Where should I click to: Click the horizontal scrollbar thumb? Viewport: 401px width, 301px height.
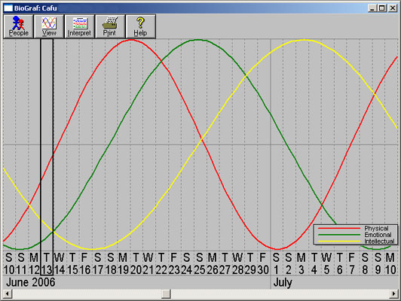click(x=167, y=294)
